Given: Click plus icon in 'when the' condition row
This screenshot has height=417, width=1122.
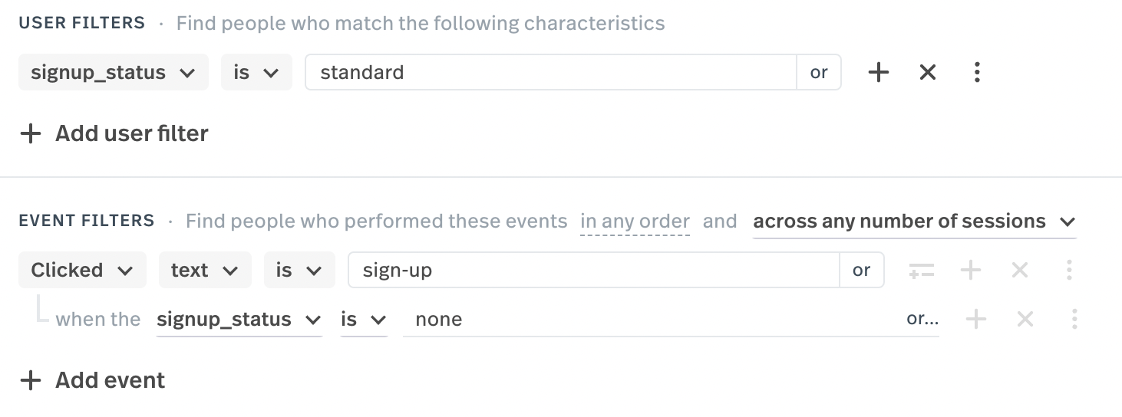Looking at the screenshot, I should (975, 319).
